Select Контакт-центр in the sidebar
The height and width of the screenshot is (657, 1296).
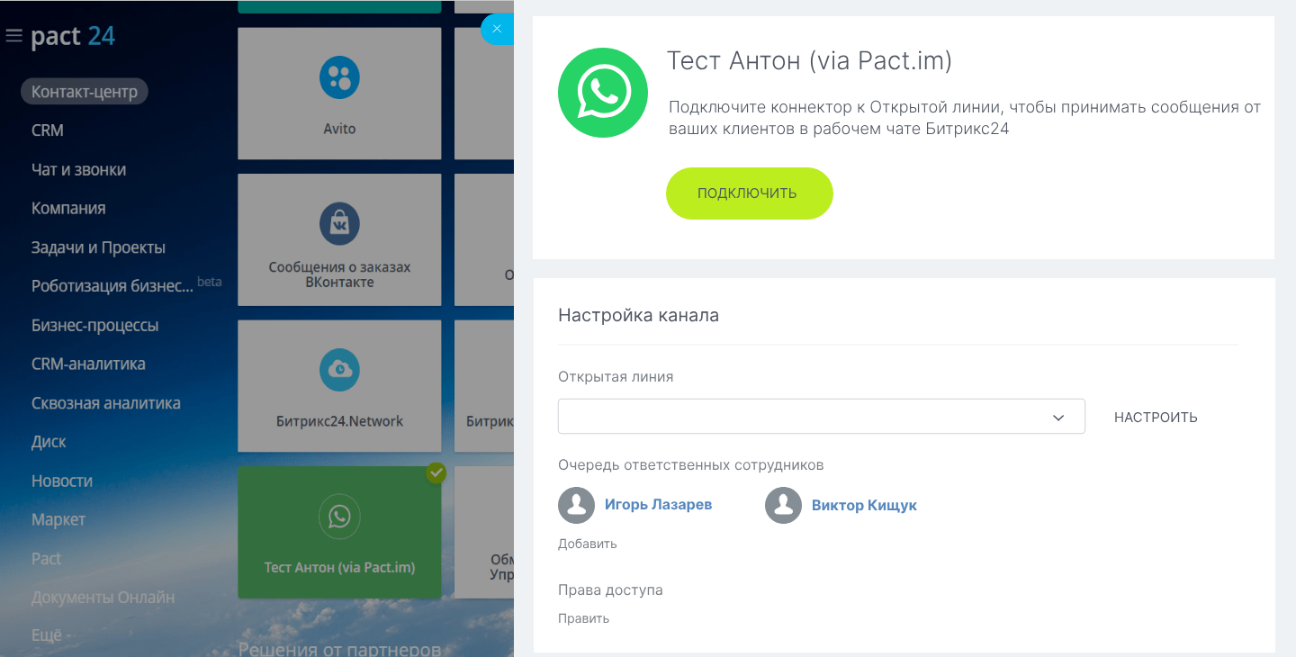[x=85, y=91]
